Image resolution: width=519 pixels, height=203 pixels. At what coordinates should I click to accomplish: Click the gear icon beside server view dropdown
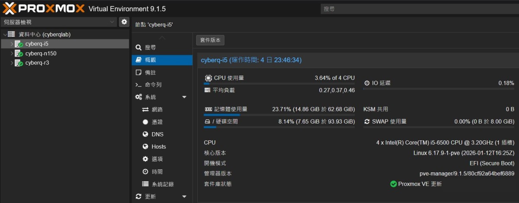click(124, 22)
